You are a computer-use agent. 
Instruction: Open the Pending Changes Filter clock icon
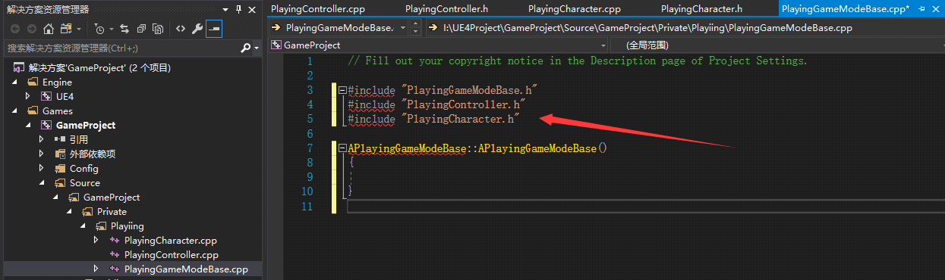pos(99,29)
